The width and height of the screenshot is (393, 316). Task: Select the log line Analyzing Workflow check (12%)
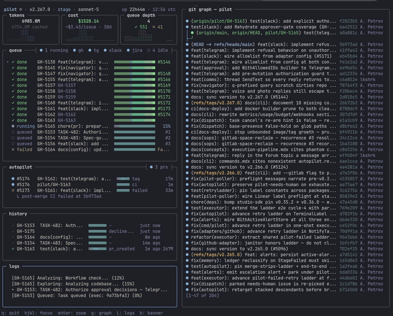click(68, 278)
